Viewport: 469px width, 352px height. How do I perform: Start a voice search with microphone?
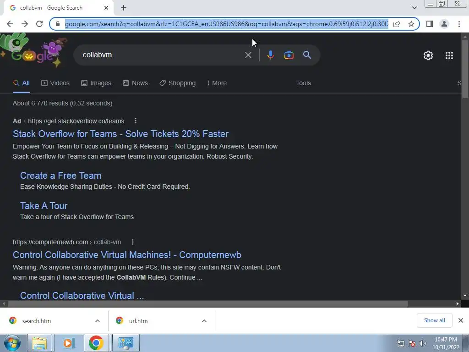pos(270,55)
